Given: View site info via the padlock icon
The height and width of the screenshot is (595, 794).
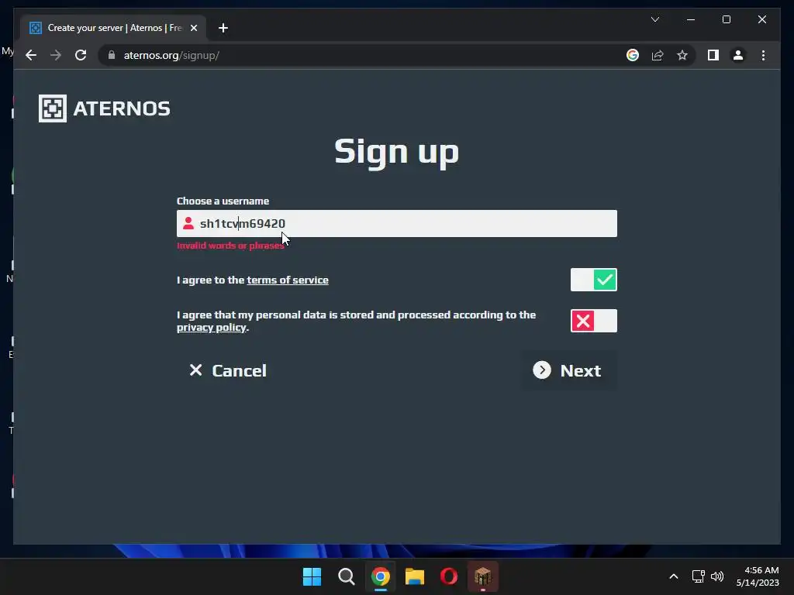Looking at the screenshot, I should point(112,55).
